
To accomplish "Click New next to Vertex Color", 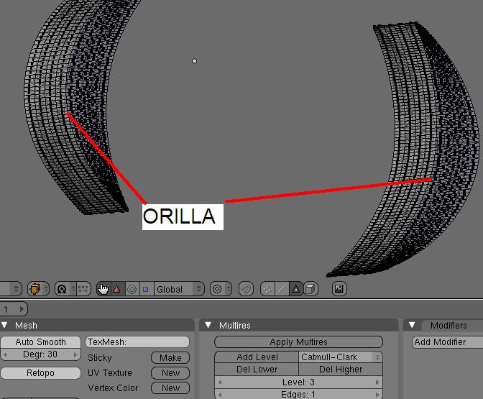I will coord(170,388).
